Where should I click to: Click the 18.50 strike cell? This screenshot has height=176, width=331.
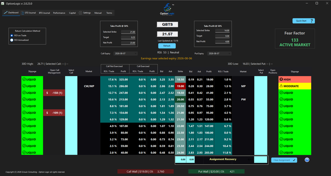pos(180,80)
